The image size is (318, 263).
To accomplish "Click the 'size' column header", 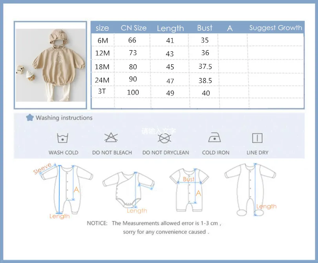I will (102, 28).
